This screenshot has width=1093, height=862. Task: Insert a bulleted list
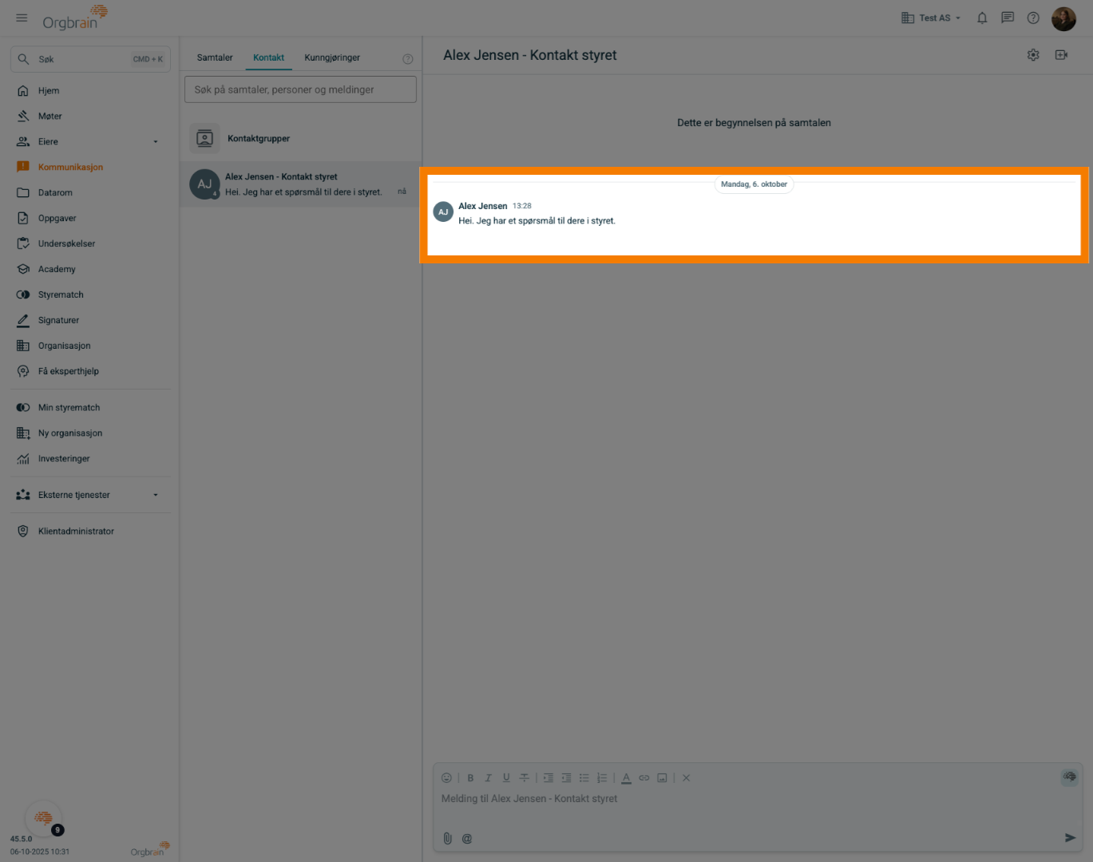[584, 777]
